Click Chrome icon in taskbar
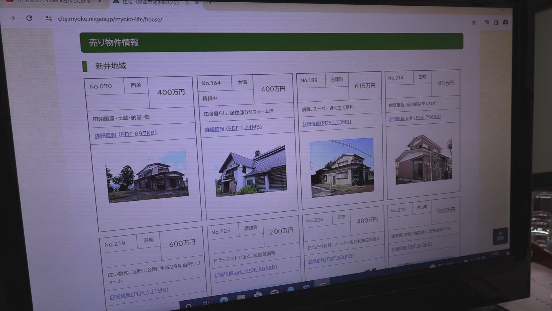This screenshot has height=311, width=552. (322, 284)
